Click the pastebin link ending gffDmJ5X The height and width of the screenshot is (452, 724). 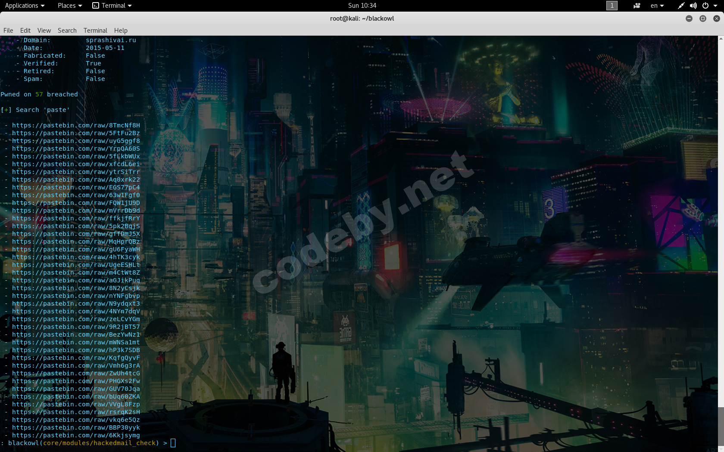(76, 234)
